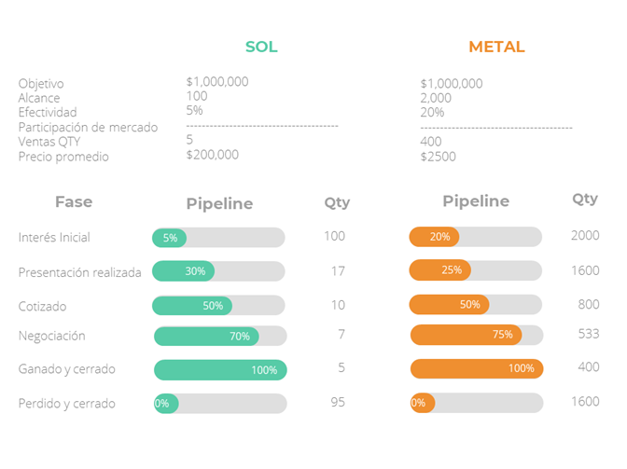Click METAL Presentación realizada 25% bar

tap(475, 270)
